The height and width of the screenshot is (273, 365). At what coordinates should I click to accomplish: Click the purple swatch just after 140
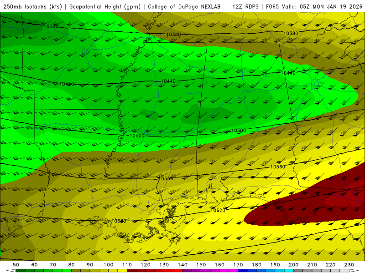point(187,271)
